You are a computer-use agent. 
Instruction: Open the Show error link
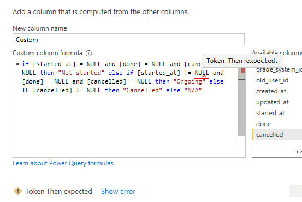pos(118,192)
